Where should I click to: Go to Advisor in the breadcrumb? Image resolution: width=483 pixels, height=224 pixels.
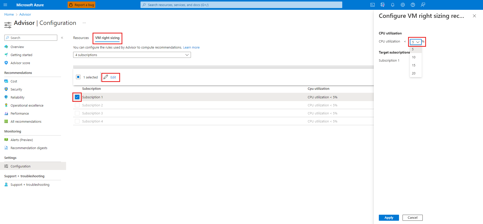point(25,14)
